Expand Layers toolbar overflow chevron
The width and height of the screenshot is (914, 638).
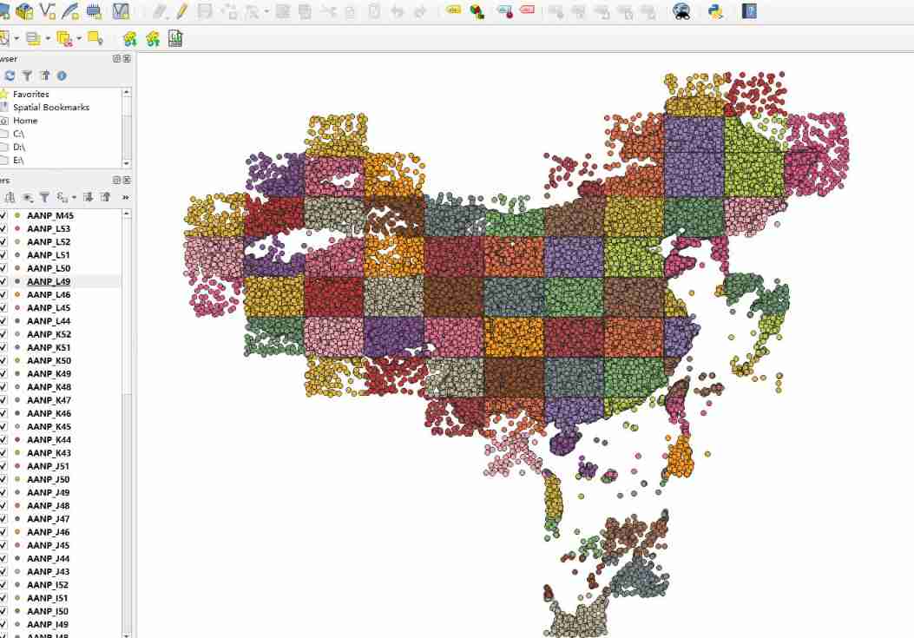(x=125, y=198)
